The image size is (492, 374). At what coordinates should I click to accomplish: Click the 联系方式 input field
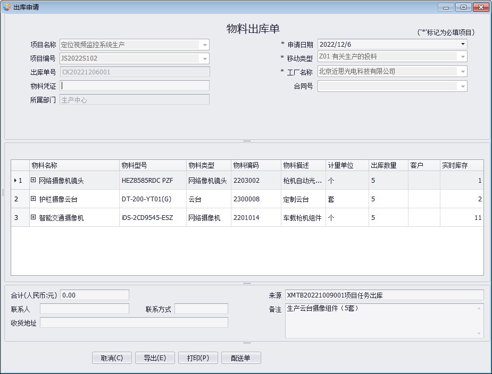[x=201, y=309]
